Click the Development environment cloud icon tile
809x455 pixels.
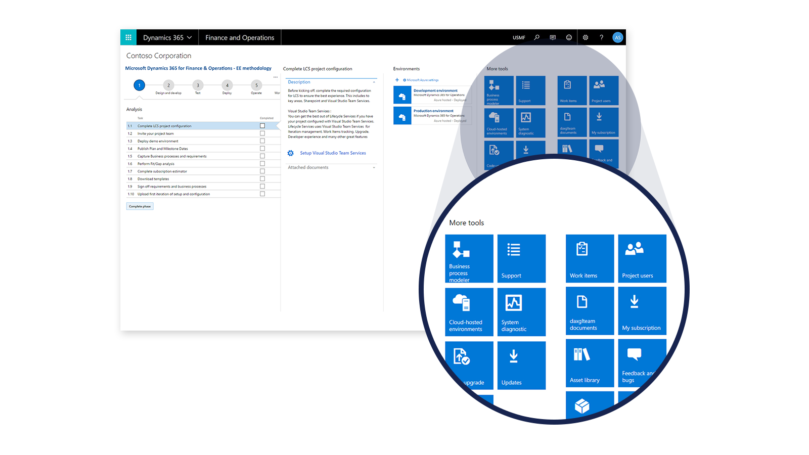click(x=402, y=95)
